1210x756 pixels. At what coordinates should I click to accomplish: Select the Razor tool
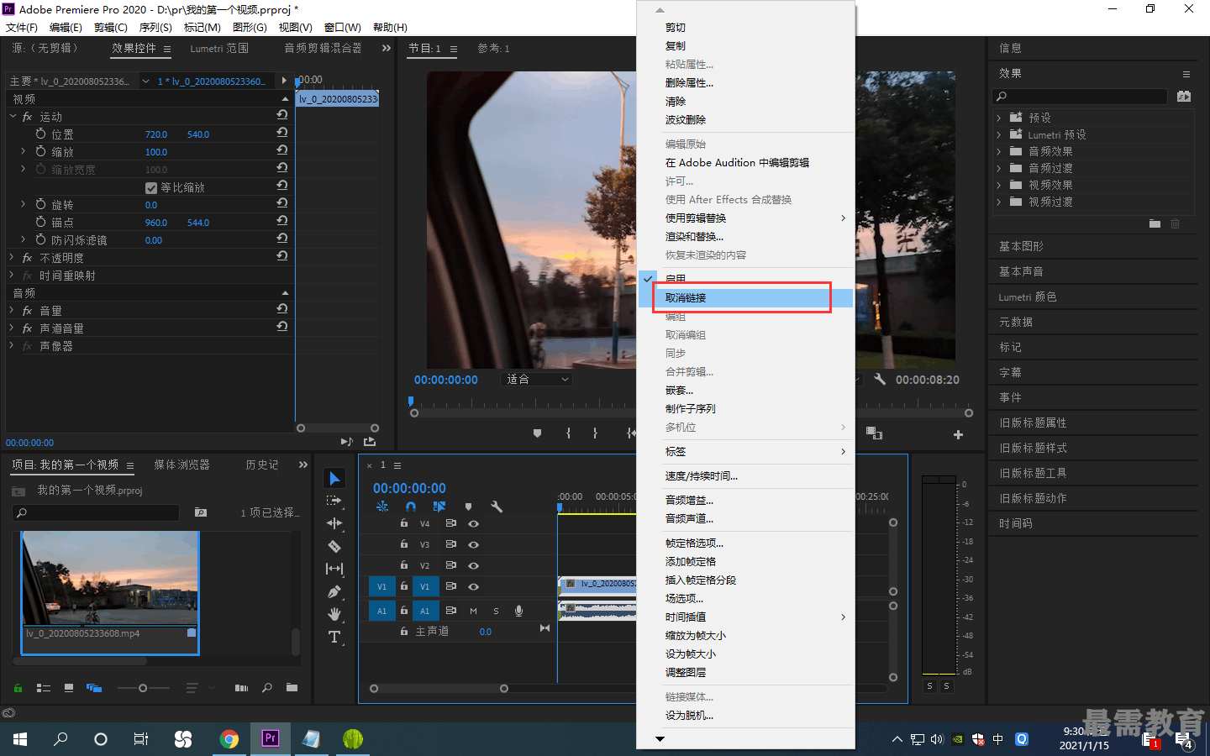coord(334,546)
